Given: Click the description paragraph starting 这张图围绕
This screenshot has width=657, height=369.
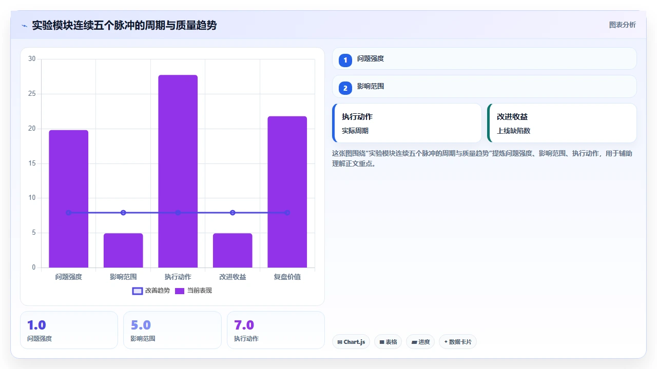Looking at the screenshot, I should click(x=484, y=158).
